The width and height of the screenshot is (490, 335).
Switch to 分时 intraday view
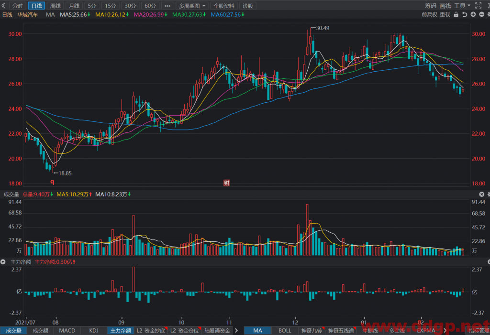pos(18,6)
